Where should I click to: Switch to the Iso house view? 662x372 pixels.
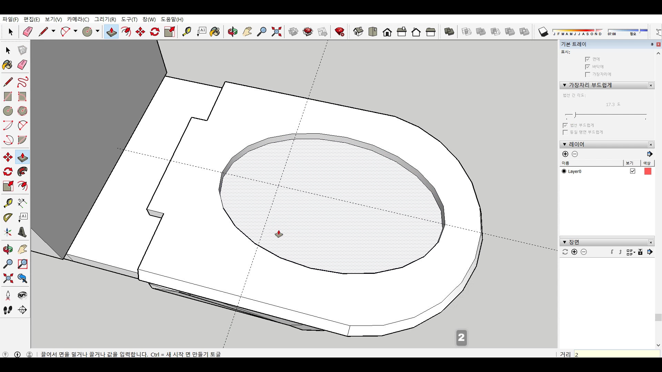[x=358, y=32]
